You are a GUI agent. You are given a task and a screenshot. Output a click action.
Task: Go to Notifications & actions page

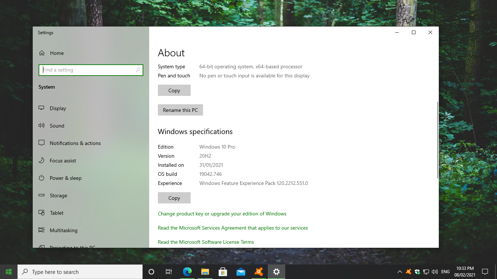(x=91, y=143)
